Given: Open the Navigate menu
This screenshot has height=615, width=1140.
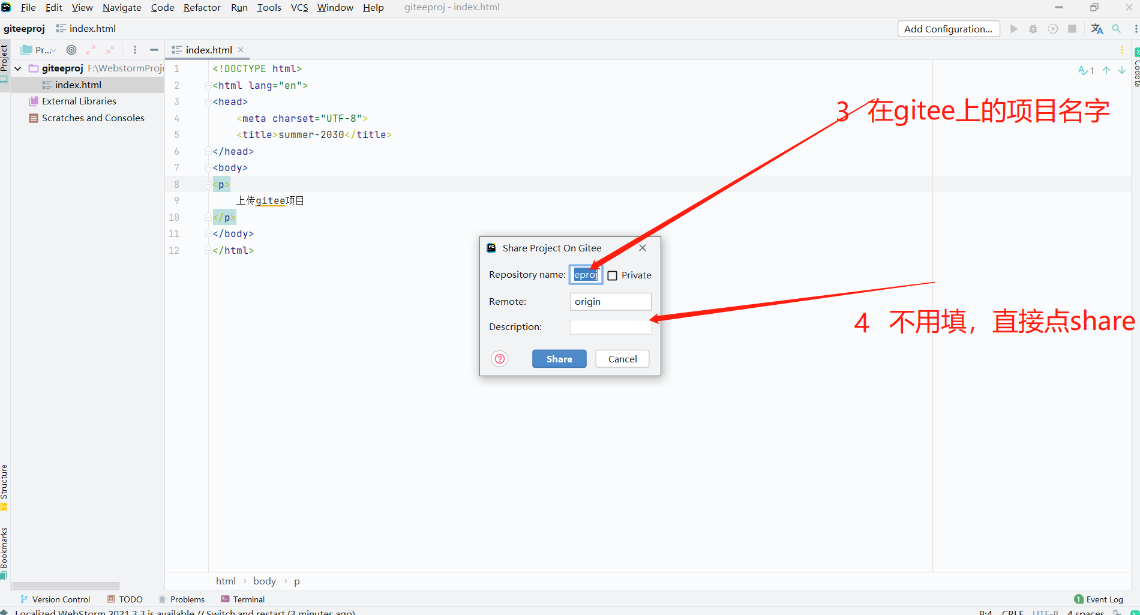Looking at the screenshot, I should click(x=122, y=7).
